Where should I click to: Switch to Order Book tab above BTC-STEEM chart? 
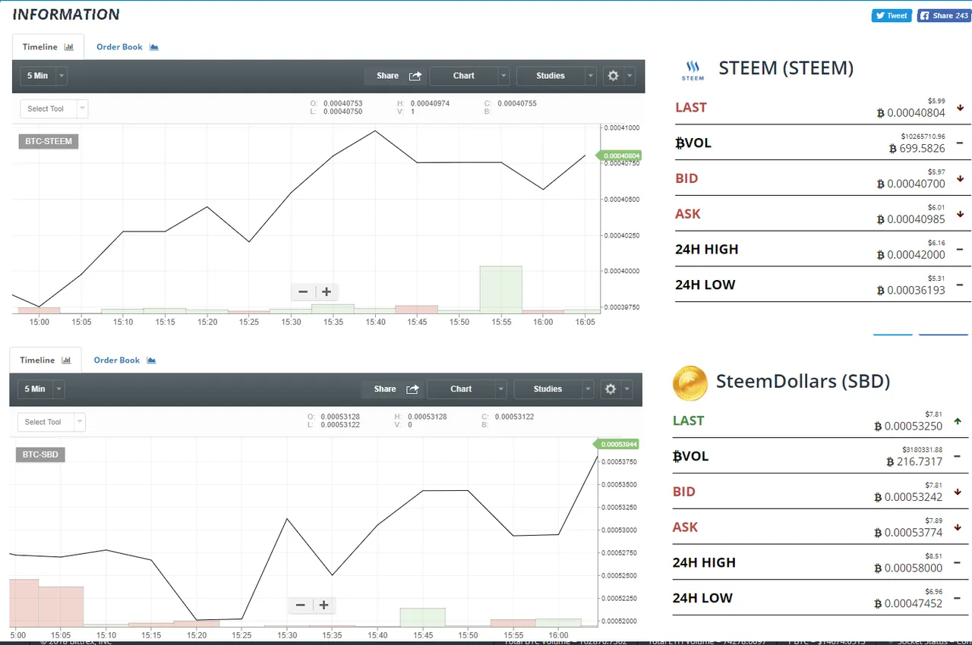point(127,47)
